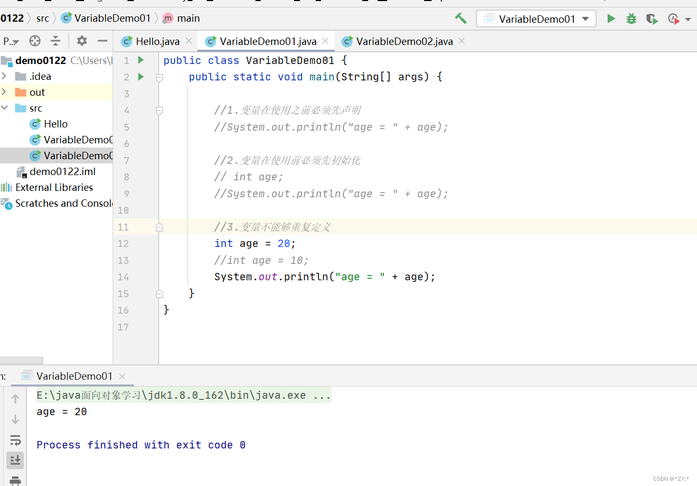This screenshot has height=486, width=697.
Task: Expand the profiler options dropdown arrow
Action: [x=688, y=20]
